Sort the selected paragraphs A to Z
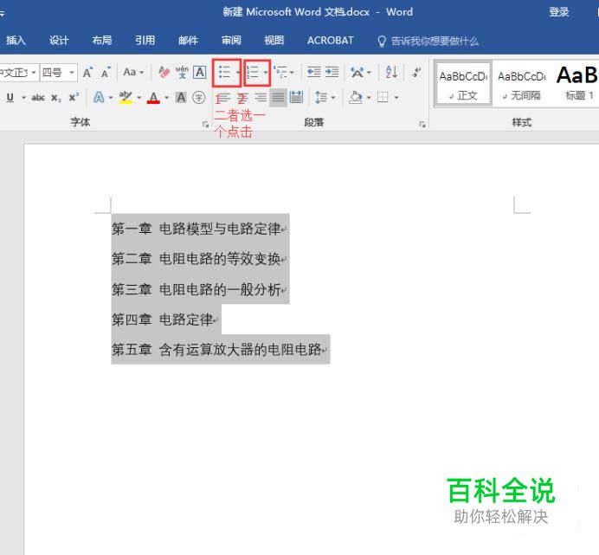The width and height of the screenshot is (599, 555). pyautogui.click(x=391, y=72)
